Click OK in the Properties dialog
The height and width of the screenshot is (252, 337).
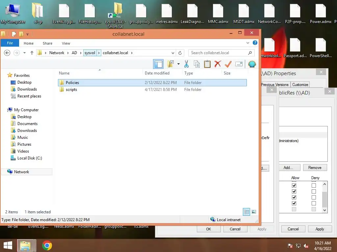(x=208, y=229)
